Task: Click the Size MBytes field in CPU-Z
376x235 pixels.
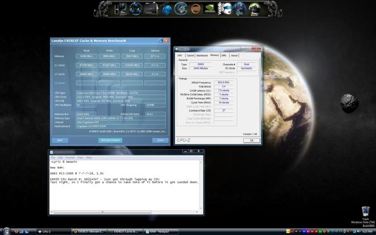Action: click(x=200, y=68)
